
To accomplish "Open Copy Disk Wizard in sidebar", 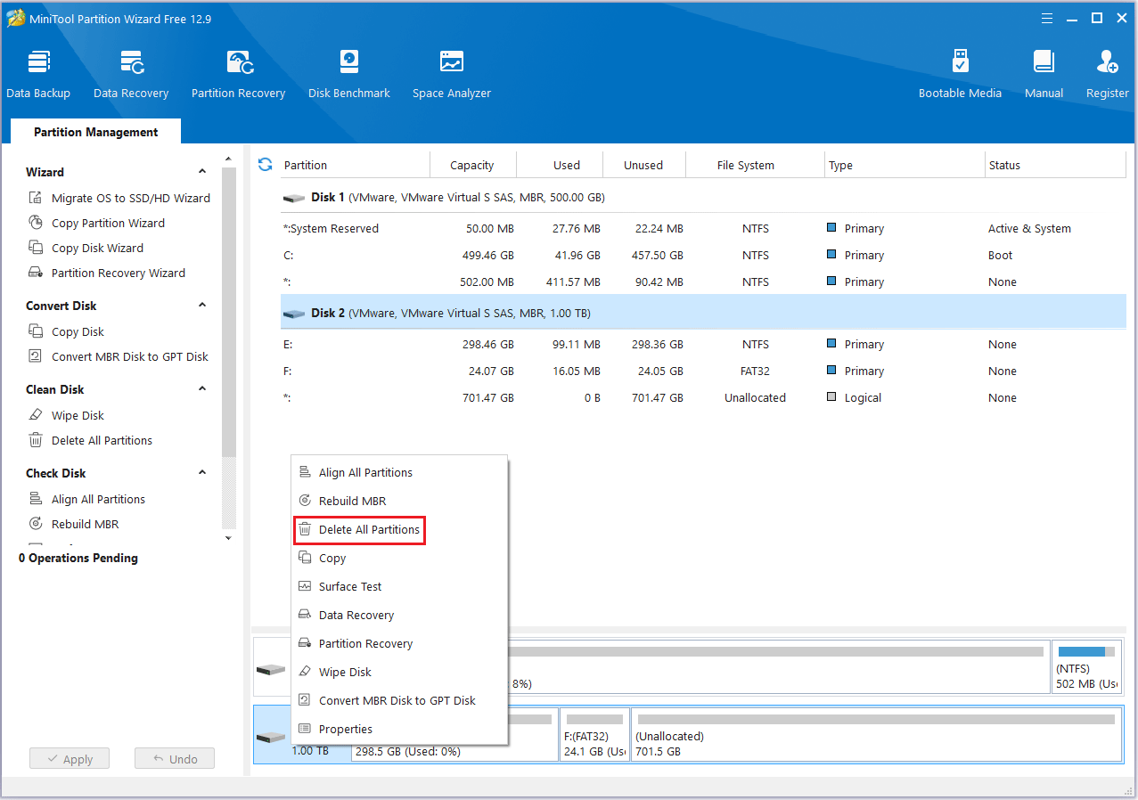I will [x=86, y=248].
